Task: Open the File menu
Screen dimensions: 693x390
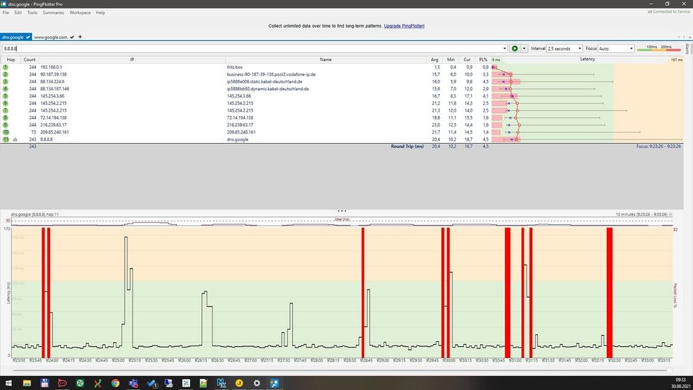Action: (x=6, y=12)
